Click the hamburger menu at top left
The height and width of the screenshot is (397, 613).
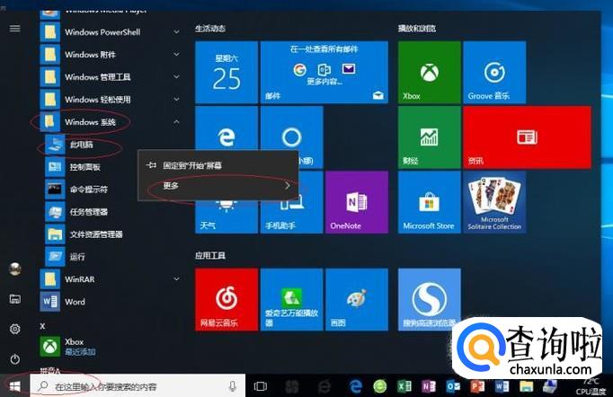14,29
